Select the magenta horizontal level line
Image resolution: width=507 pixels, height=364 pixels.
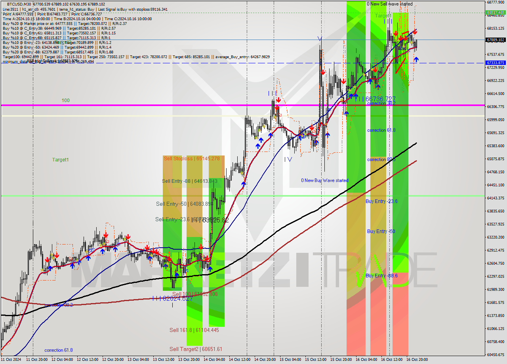click(x=242, y=105)
